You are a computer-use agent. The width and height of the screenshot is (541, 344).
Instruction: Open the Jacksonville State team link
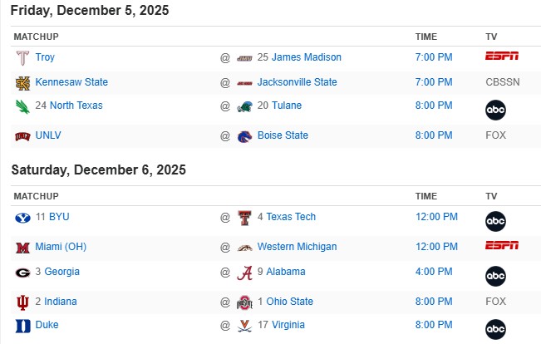297,82
